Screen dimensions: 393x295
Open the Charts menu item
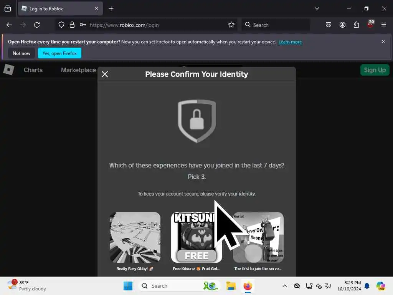click(x=33, y=70)
